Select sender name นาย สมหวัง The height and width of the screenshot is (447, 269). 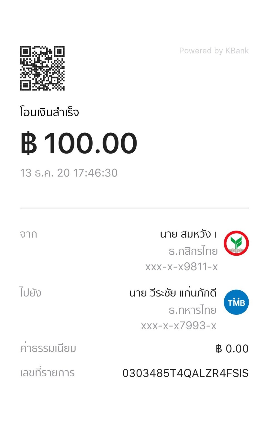[188, 234]
